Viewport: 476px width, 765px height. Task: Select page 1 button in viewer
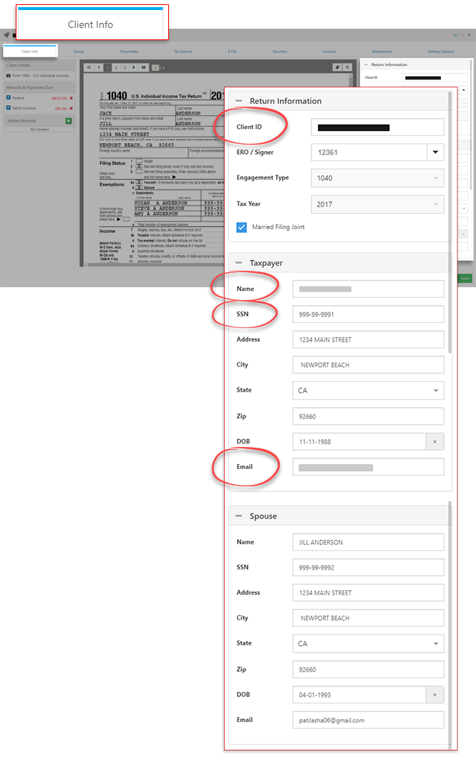coord(107,67)
